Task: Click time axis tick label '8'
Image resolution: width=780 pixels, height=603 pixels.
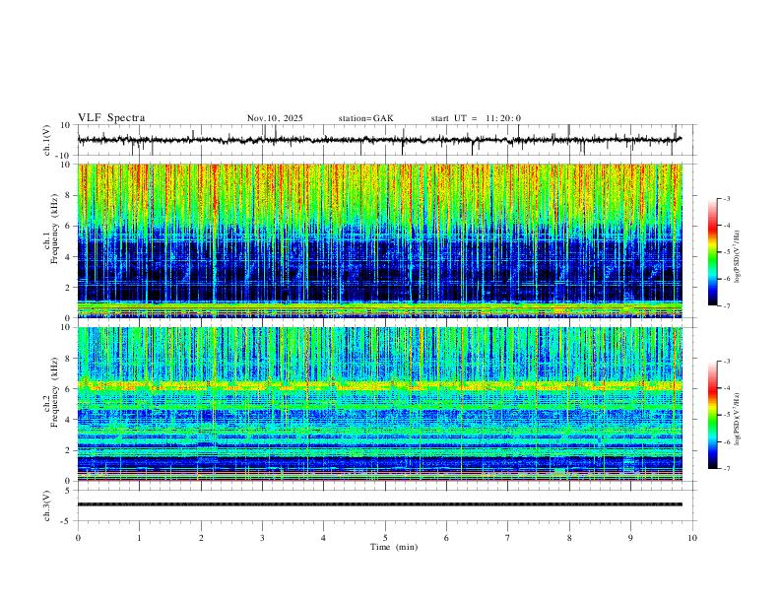Action: (569, 538)
